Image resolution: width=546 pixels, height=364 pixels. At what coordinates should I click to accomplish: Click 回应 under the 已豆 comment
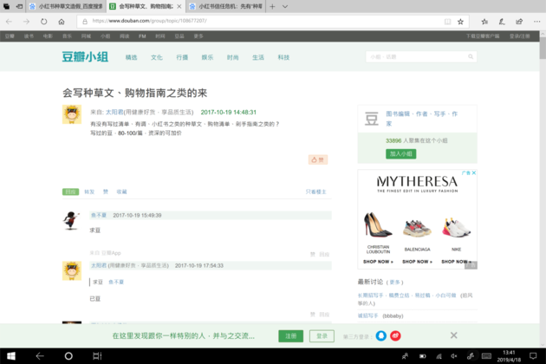pos(324,315)
